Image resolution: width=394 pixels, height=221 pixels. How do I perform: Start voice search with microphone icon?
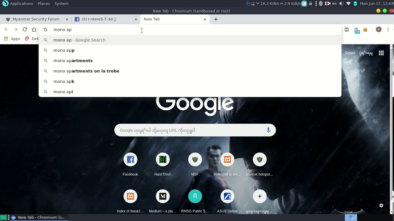point(268,130)
